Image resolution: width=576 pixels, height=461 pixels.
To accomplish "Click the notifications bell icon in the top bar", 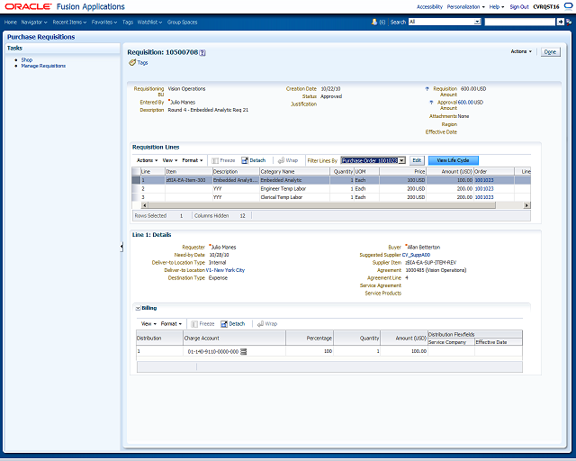I will tap(374, 22).
